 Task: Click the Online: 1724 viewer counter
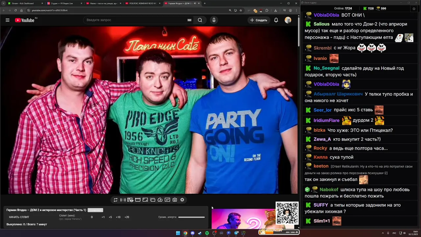pos(343,9)
